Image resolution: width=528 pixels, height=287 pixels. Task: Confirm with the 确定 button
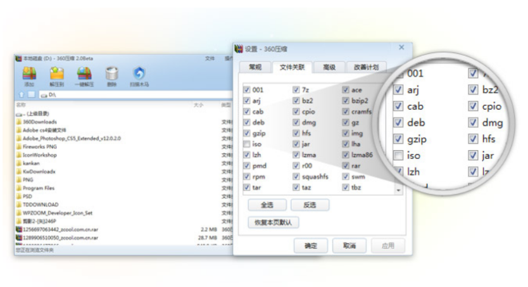[310, 246]
